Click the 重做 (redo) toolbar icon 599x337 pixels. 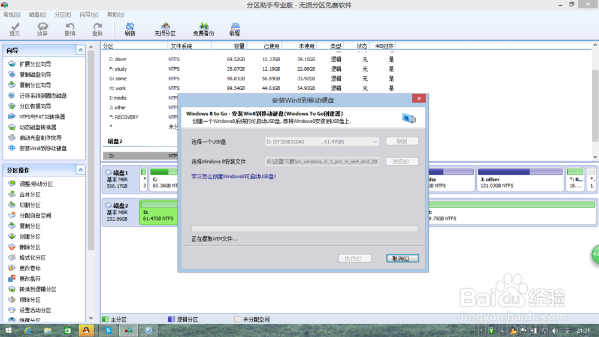(98, 29)
